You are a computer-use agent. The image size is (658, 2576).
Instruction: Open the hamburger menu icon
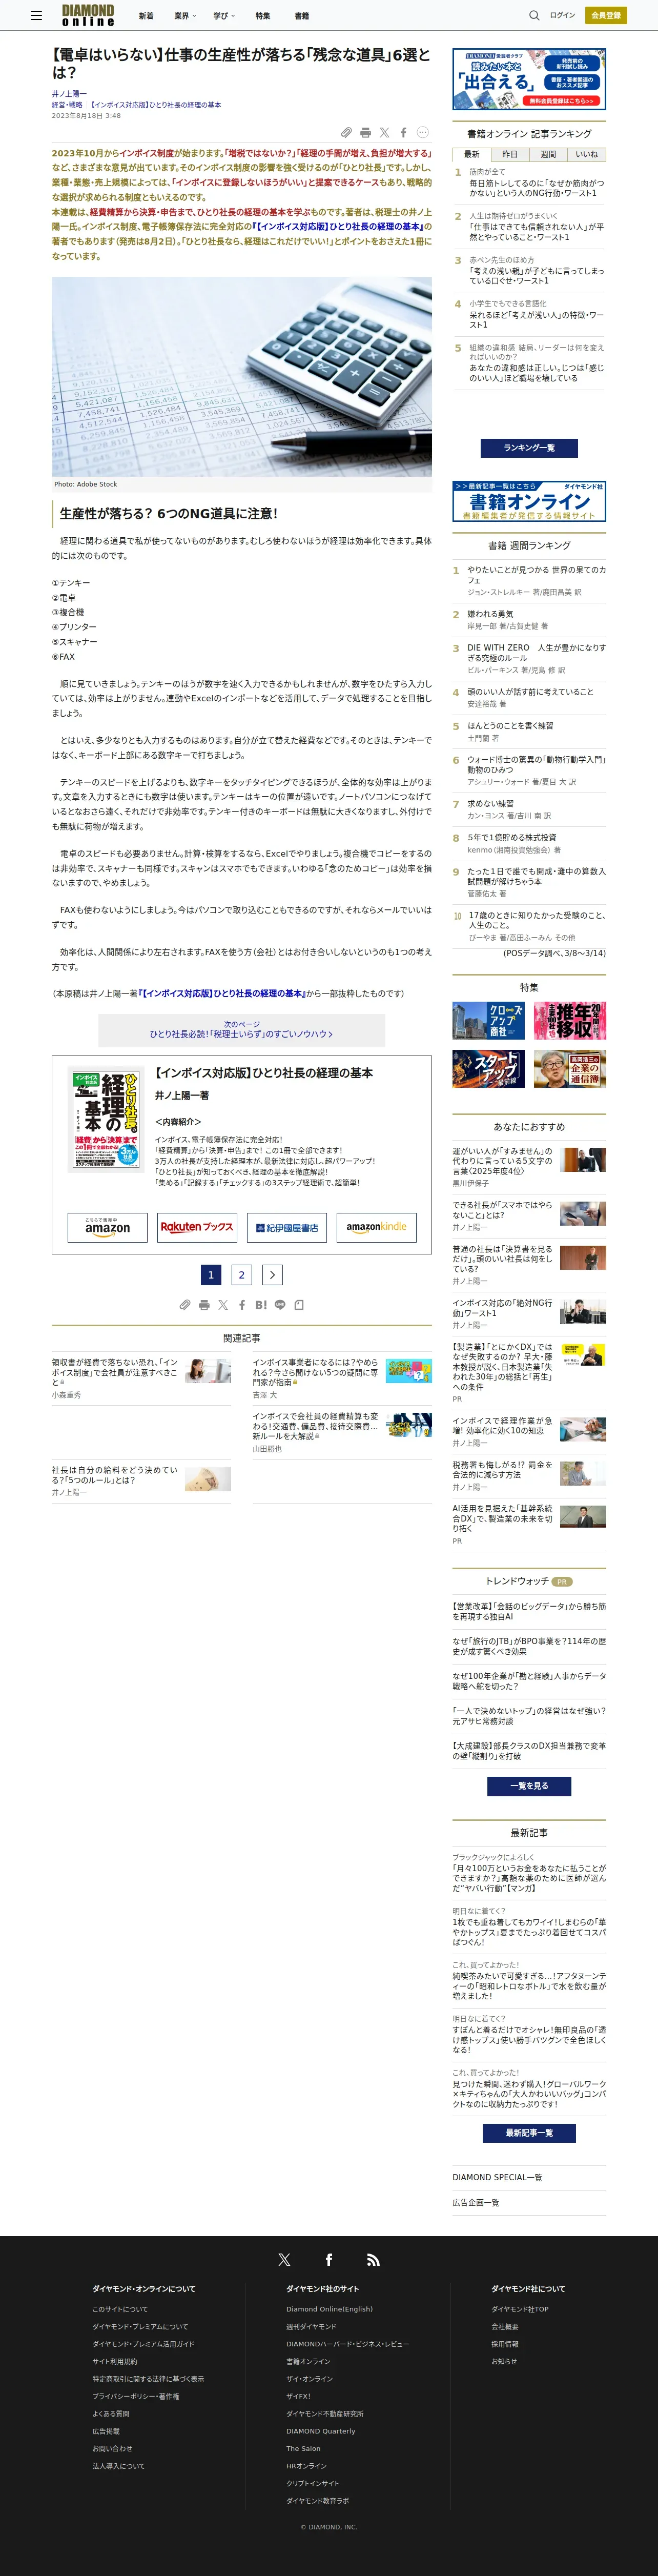[36, 15]
